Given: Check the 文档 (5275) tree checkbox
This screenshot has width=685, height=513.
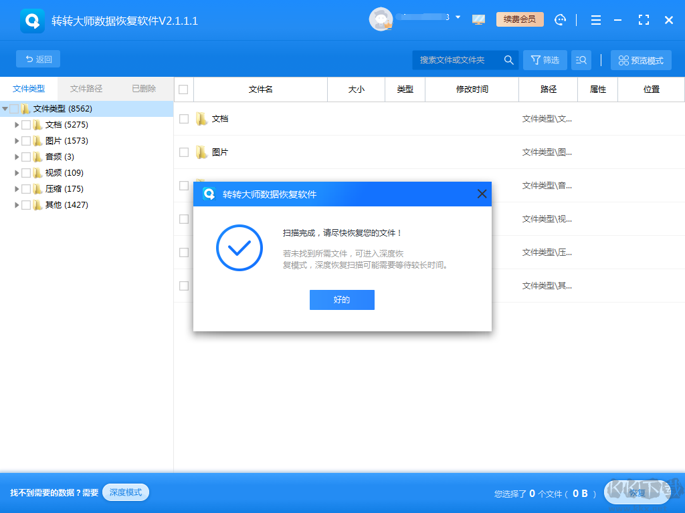Looking at the screenshot, I should 26,125.
